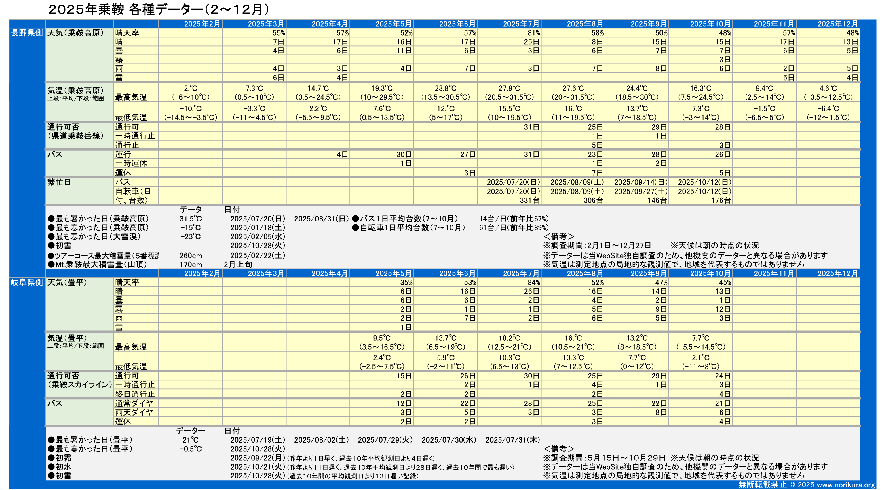Click the 306台 bicycle count cell

tap(593, 200)
